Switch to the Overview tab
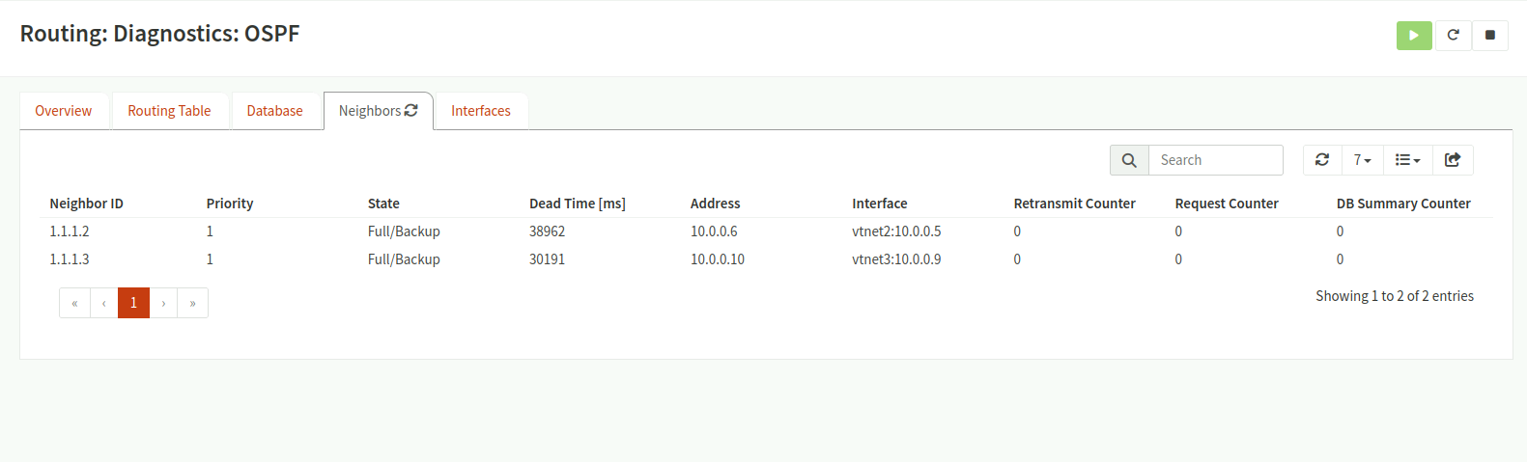 pyautogui.click(x=64, y=111)
